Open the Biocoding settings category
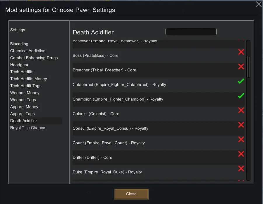This screenshot has width=263, height=204. pyautogui.click(x=19, y=44)
